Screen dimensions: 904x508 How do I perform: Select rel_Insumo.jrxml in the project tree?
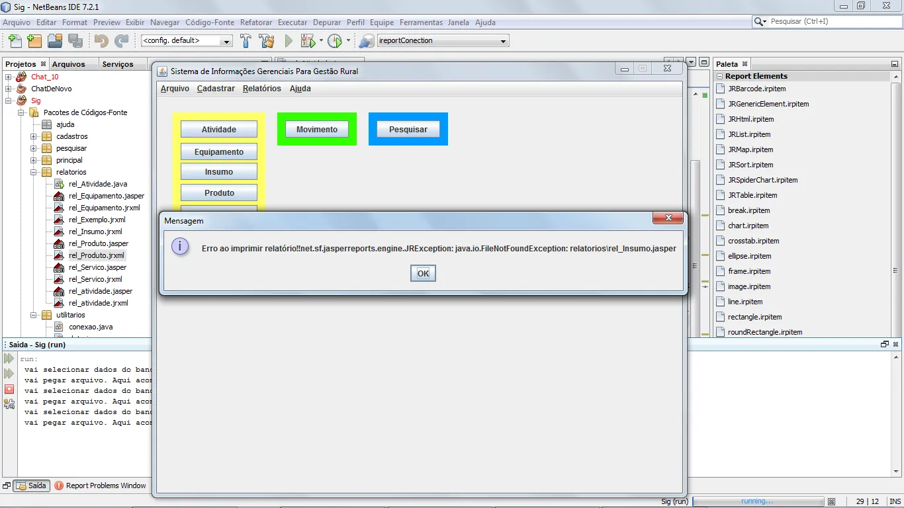(95, 232)
